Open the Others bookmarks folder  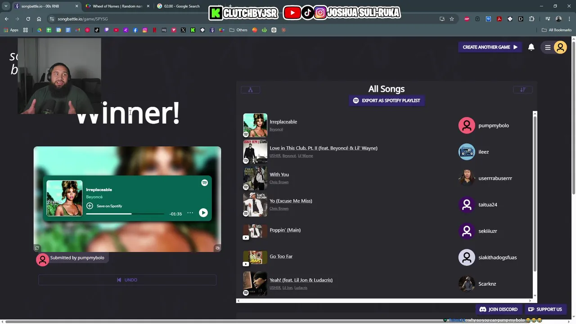coord(238,30)
